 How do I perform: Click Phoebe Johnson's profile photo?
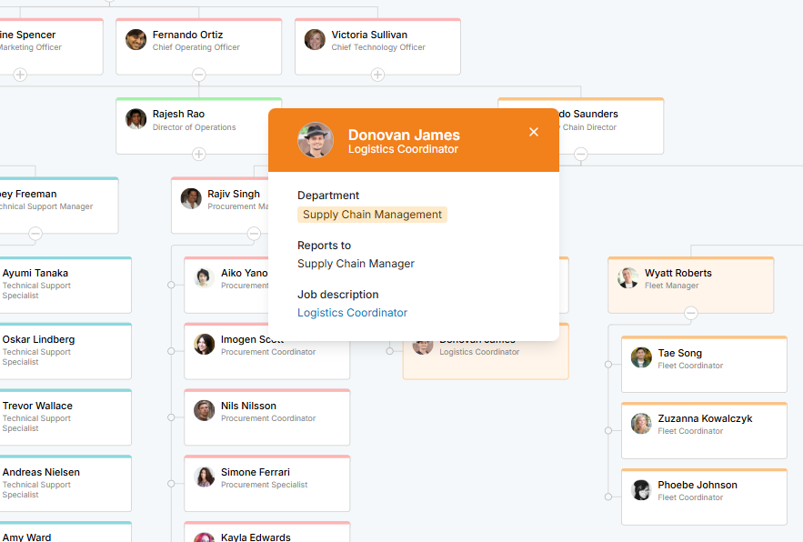[x=641, y=490]
